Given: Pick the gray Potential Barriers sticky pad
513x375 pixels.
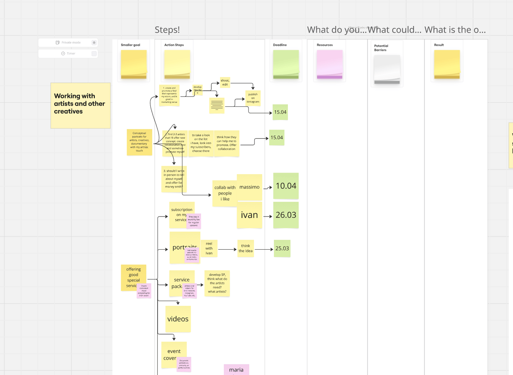Looking at the screenshot, I should pos(387,70).
